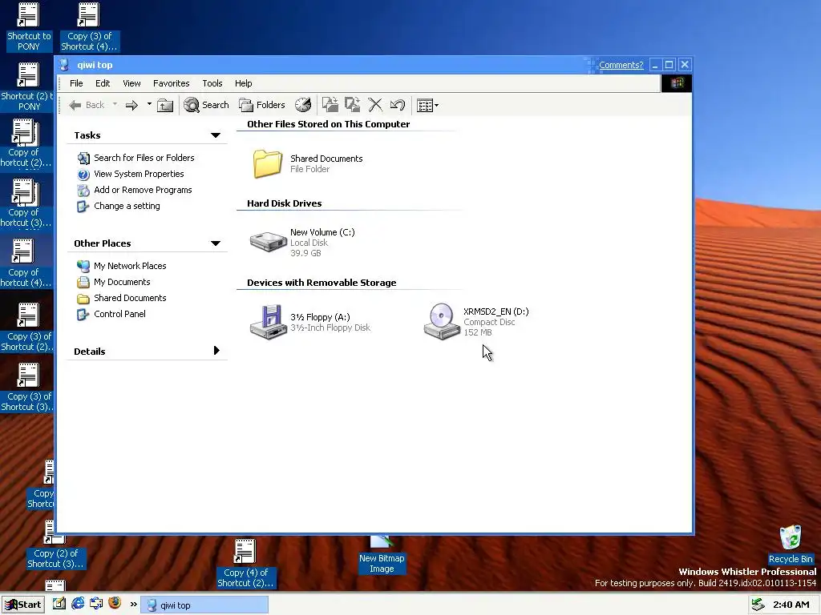Select the 3½ Floppy (A:) drive icon
This screenshot has width=821, height=615.
pos(268,322)
